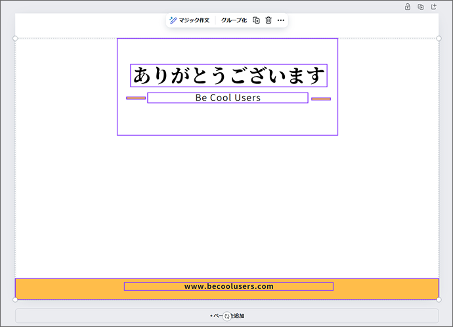The width and height of the screenshot is (453, 327).
Task: Click the yellow line right of subtitle
Action: tap(321, 98)
